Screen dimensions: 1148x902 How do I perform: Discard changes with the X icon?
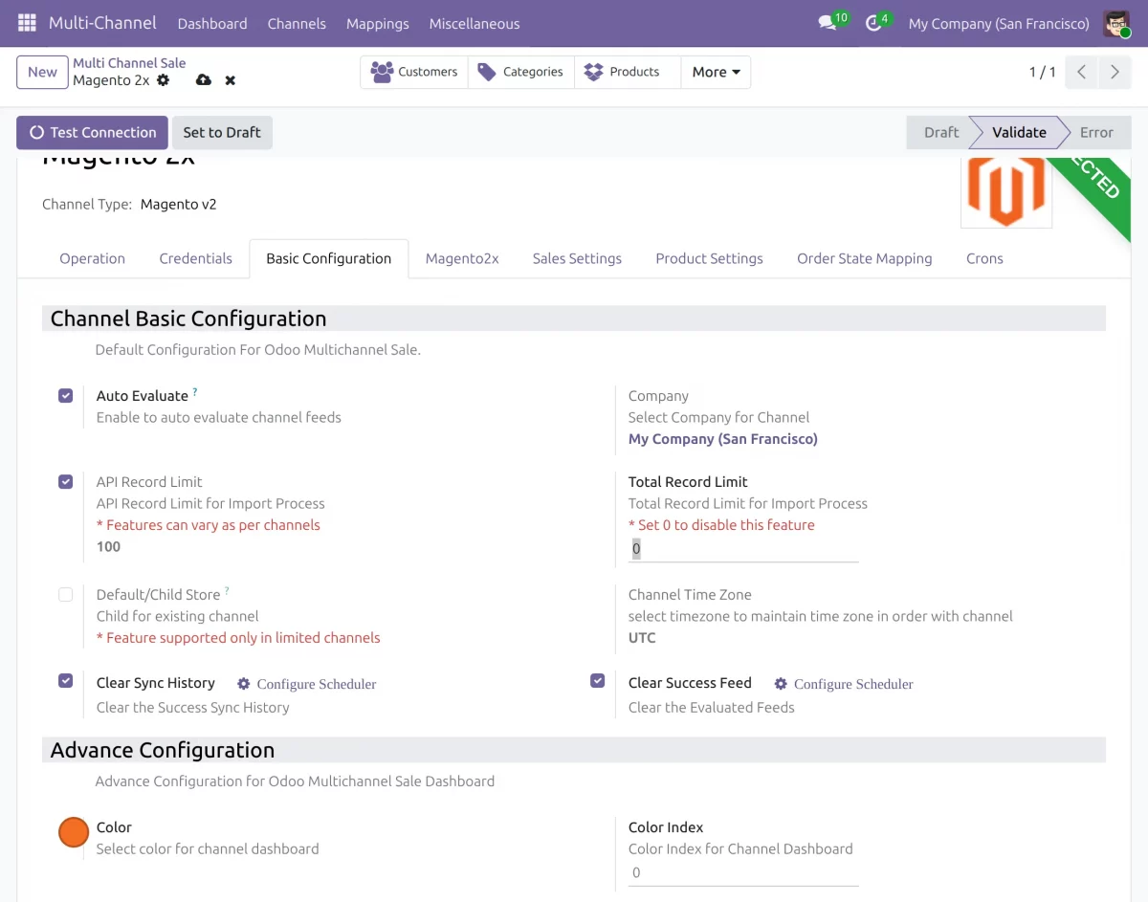(x=231, y=80)
